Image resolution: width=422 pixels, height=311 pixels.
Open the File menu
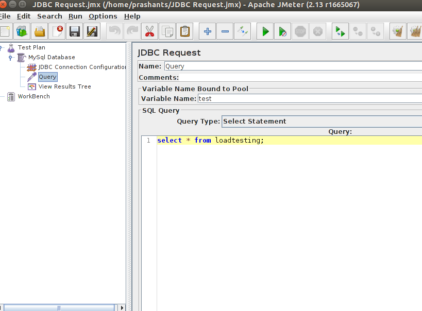tap(5, 16)
